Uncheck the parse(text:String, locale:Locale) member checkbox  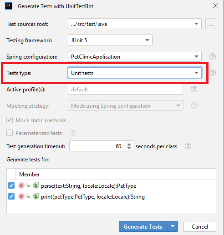pyautogui.click(x=11, y=185)
